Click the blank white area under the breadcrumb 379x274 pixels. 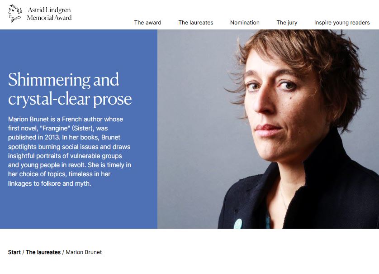pyautogui.click(x=189, y=265)
